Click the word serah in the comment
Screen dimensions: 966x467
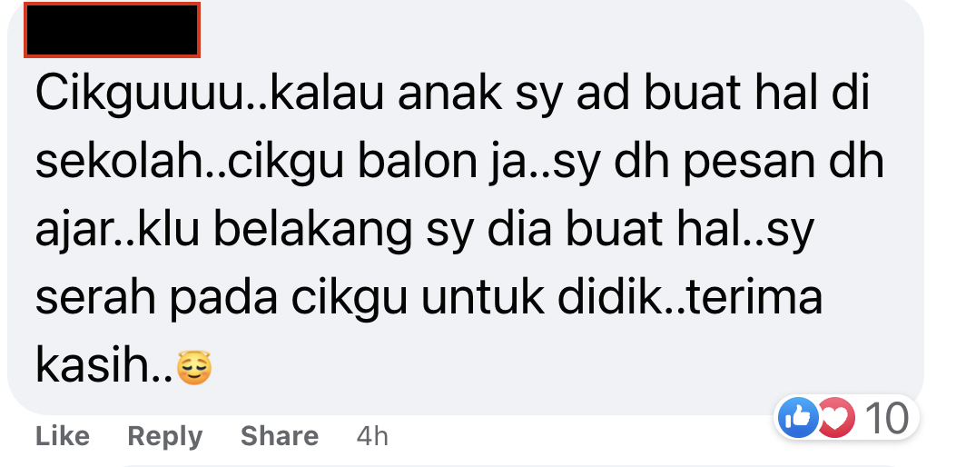pyautogui.click(x=96, y=299)
